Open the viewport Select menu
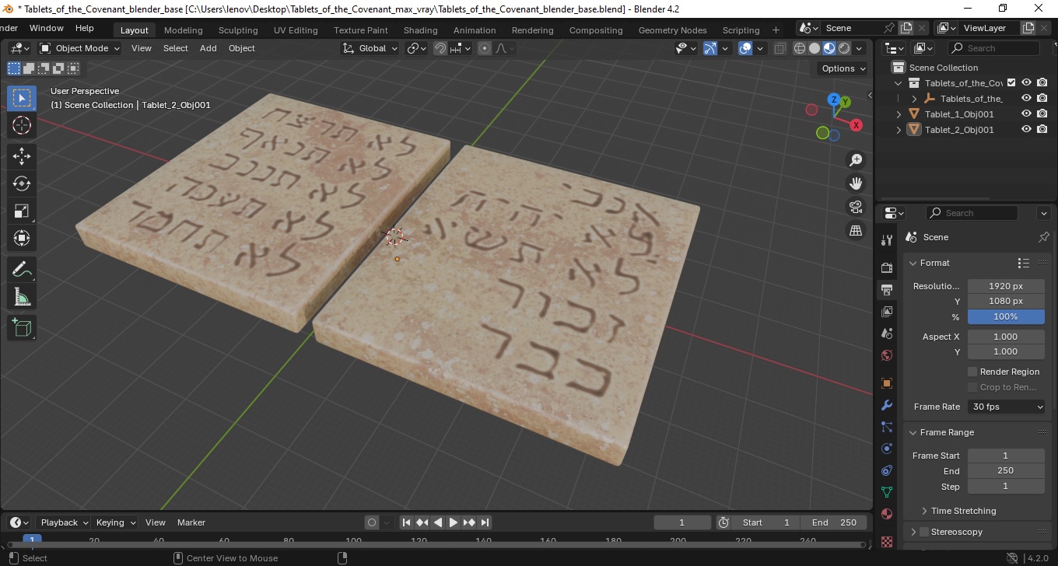This screenshot has height=566, width=1058. [175, 48]
